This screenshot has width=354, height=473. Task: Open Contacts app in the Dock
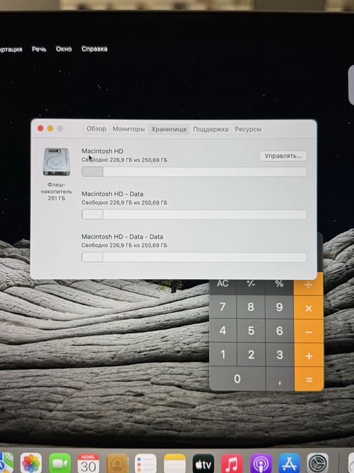117,463
